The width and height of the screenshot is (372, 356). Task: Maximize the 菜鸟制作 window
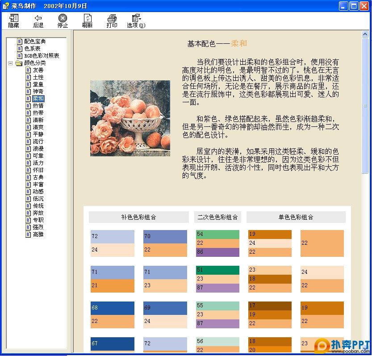point(354,6)
